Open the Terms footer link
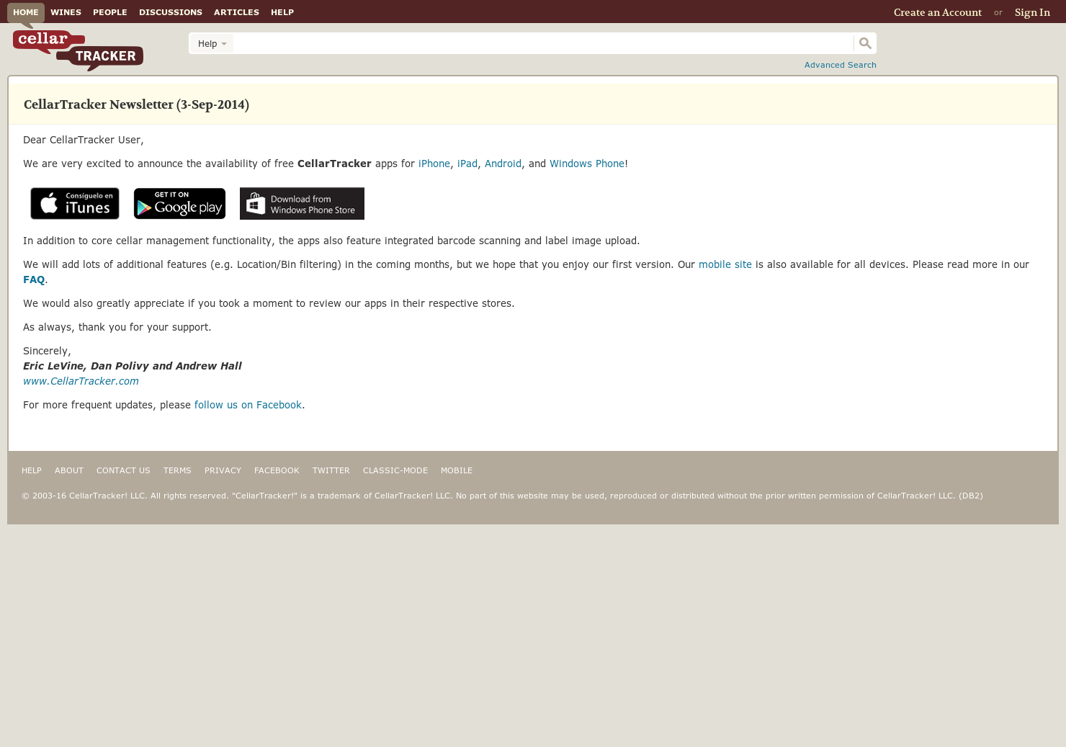This screenshot has height=747, width=1066. coord(177,470)
